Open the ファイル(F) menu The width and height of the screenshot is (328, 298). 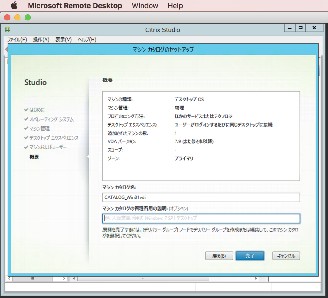pyautogui.click(x=17, y=39)
